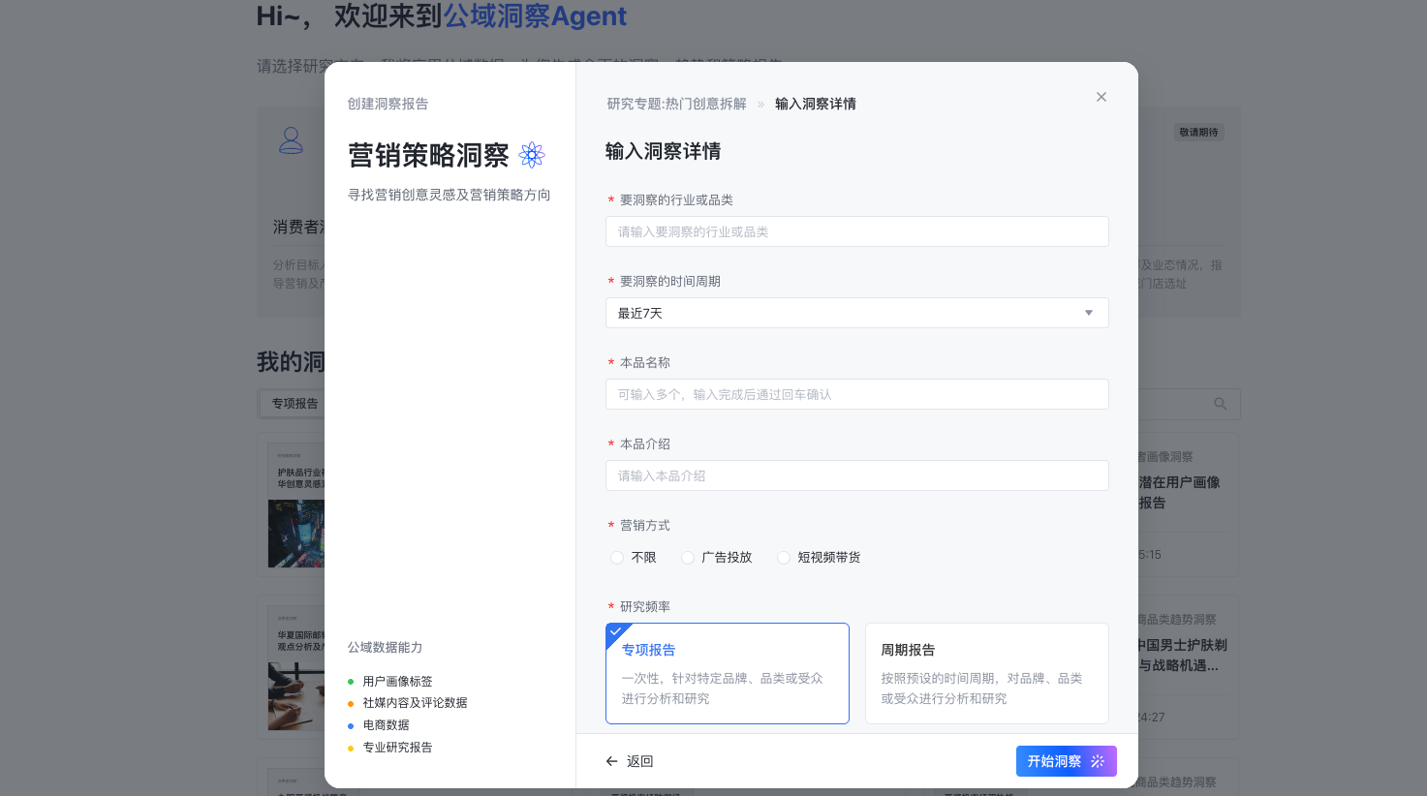The width and height of the screenshot is (1427, 796).
Task: Click the 研究频率 field label
Action: click(645, 606)
